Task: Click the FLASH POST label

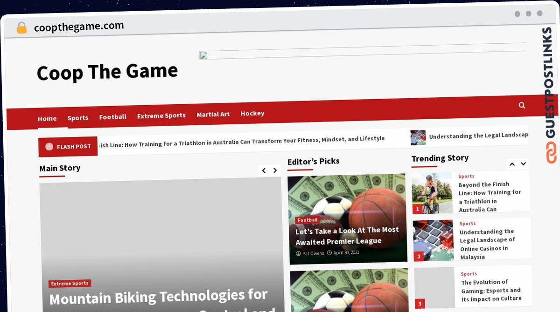Action: tap(74, 147)
